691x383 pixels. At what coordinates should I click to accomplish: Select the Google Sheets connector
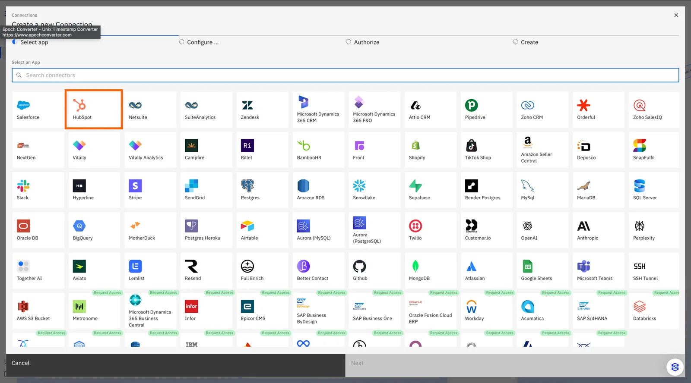coord(542,270)
